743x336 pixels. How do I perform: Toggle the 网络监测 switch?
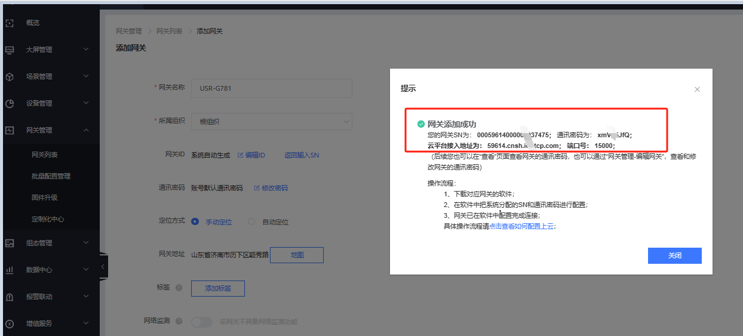(201, 322)
